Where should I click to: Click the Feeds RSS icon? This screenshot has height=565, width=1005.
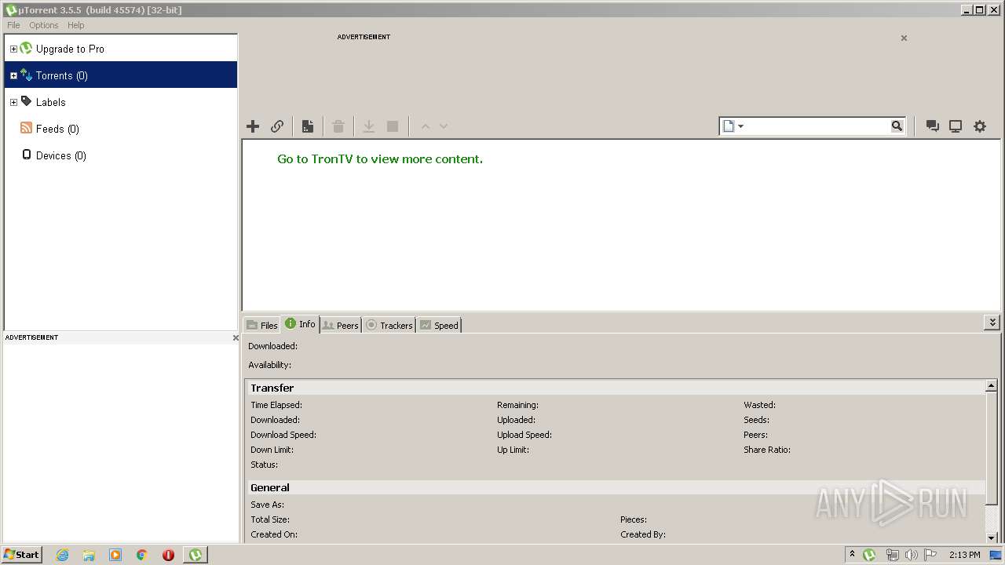click(x=26, y=128)
